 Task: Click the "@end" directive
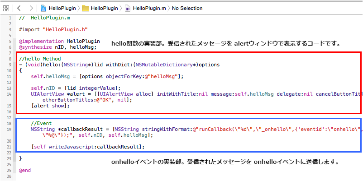pyautogui.click(x=25, y=170)
